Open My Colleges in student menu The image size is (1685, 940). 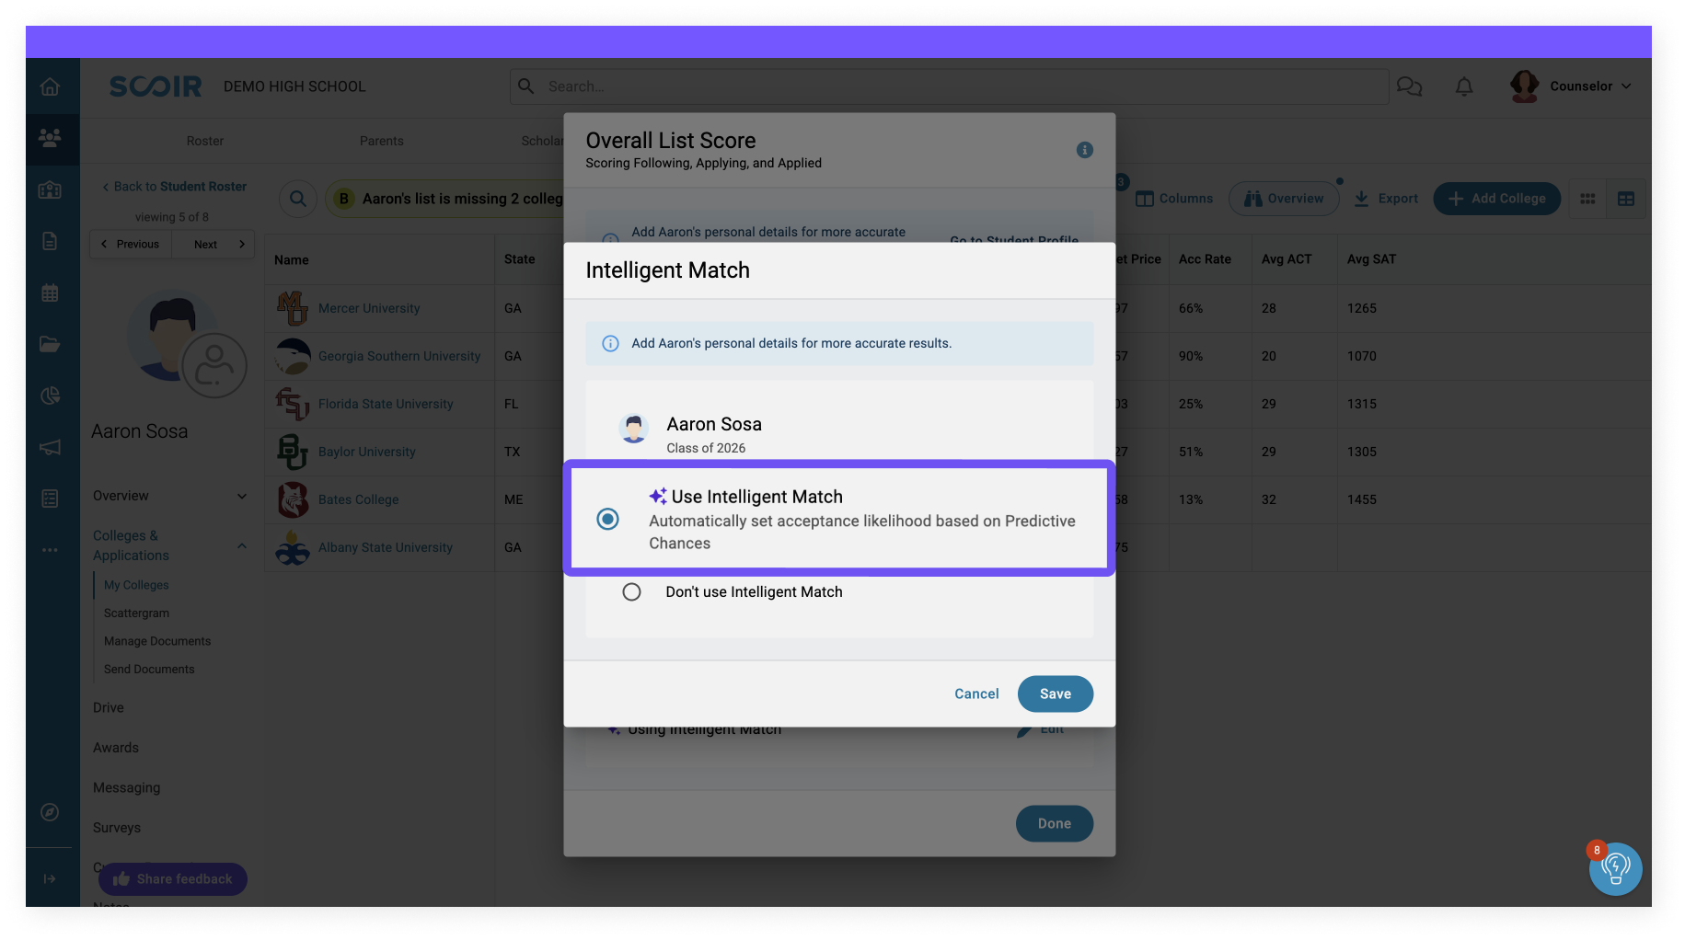pos(136,585)
